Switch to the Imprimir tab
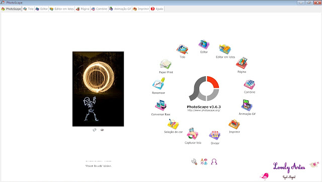The width and height of the screenshot is (322, 182). pos(141,9)
